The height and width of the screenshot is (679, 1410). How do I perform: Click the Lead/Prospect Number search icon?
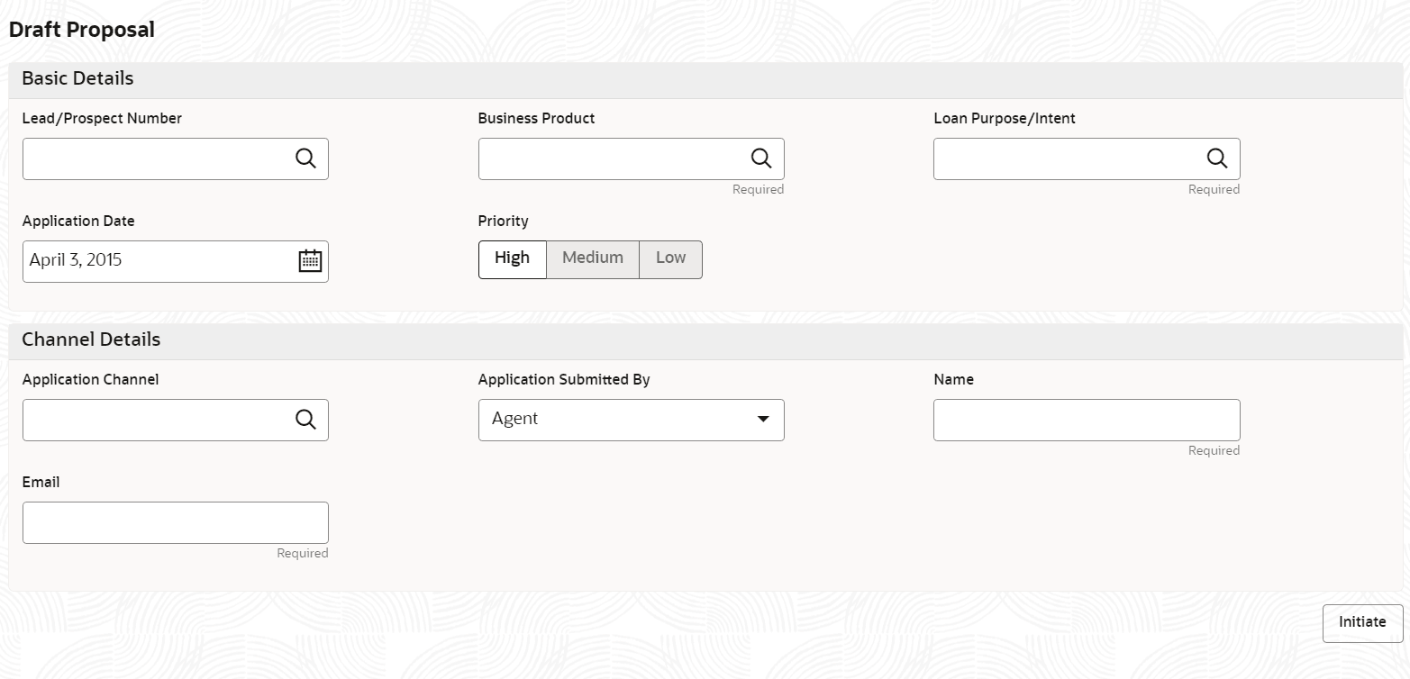306,158
